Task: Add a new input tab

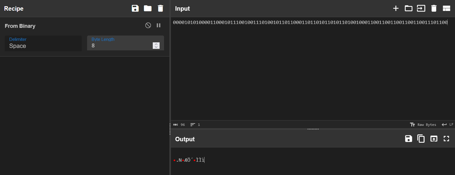Action: (x=396, y=8)
